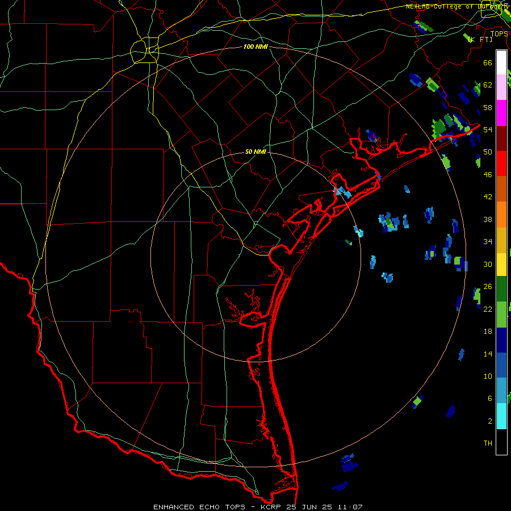Click the navy blue legend swatch
The width and height of the screenshot is (511, 511).
point(501,340)
